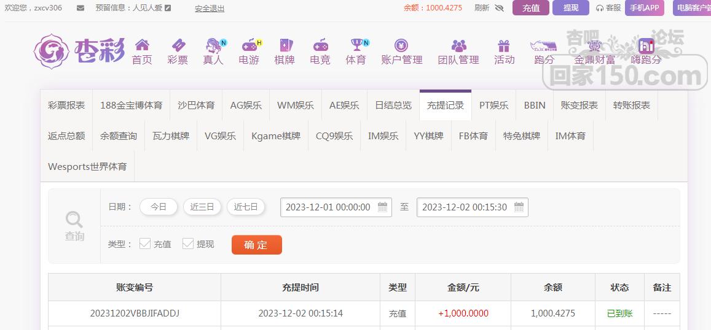This screenshot has height=330, width=711.
Task: Open the end date calendar picker
Action: click(x=519, y=207)
